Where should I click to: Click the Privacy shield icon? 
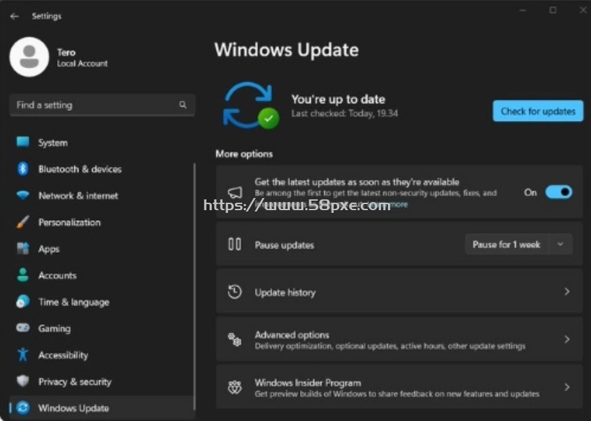click(x=22, y=381)
